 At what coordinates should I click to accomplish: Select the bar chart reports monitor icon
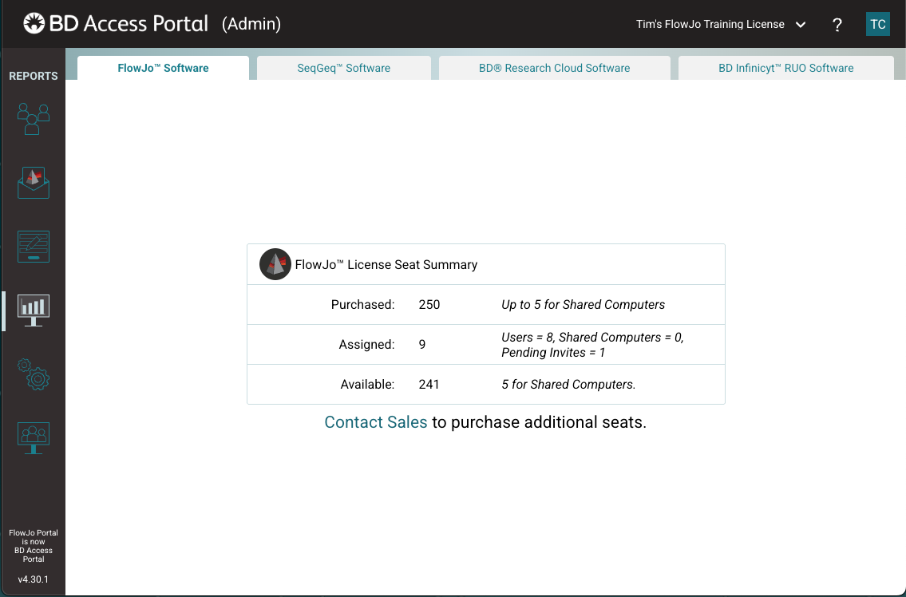(33, 310)
